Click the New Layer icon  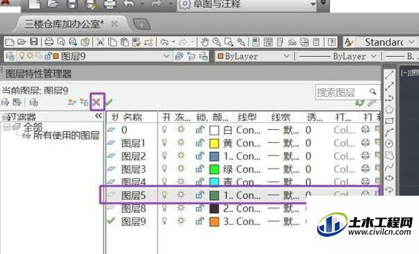[72, 102]
